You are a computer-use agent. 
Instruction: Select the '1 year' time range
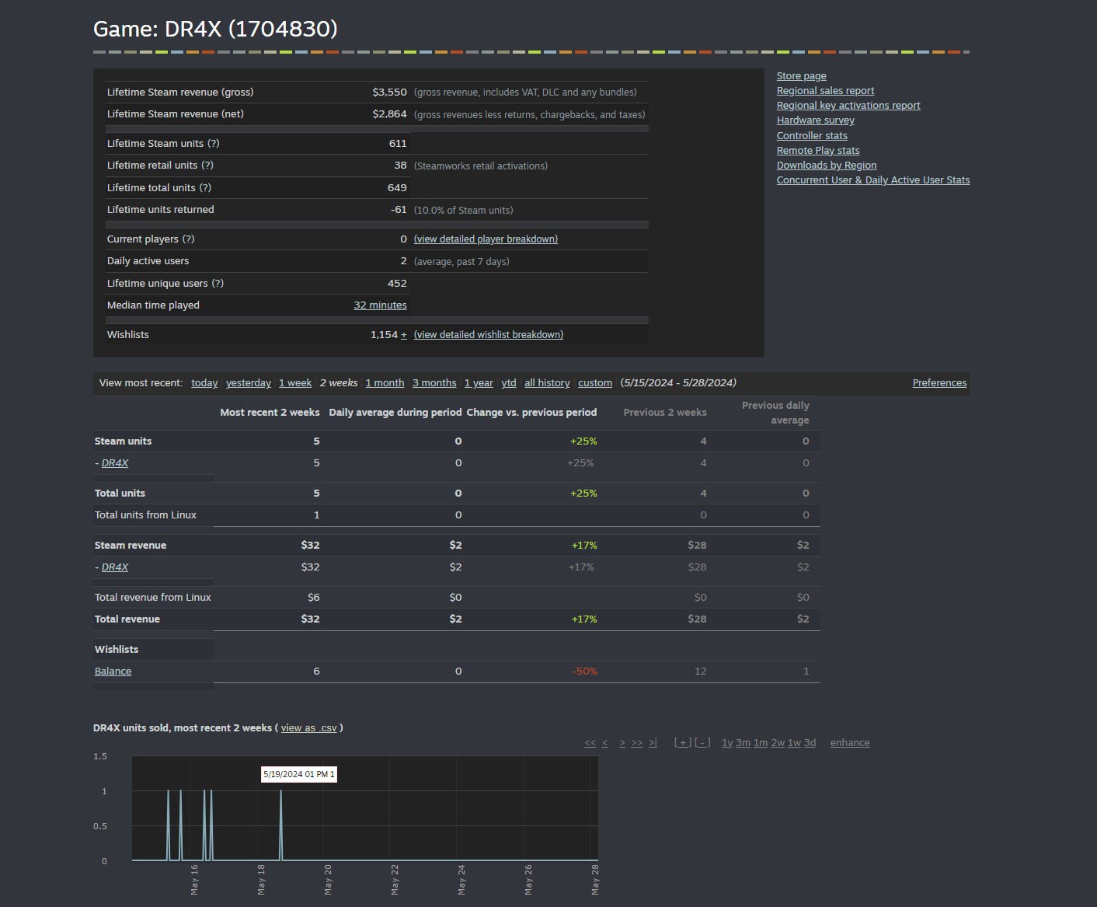[479, 382]
